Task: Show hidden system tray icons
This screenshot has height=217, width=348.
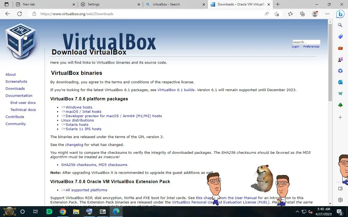Action: [297, 212]
